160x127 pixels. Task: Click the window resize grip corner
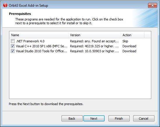156,123
